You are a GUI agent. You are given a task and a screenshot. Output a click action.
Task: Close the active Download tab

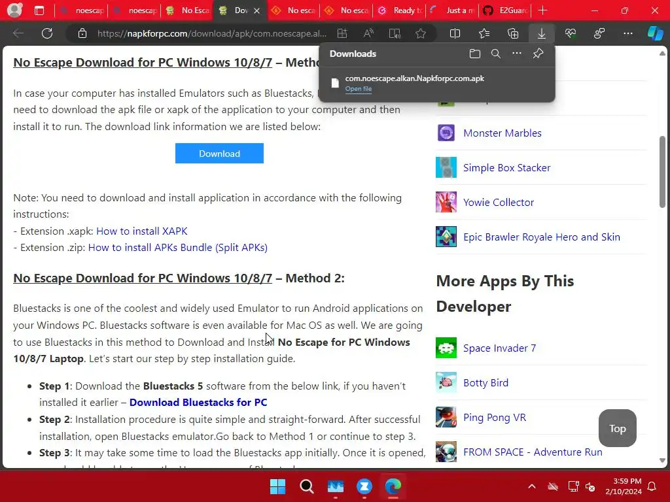[x=256, y=10]
